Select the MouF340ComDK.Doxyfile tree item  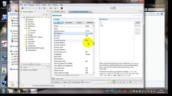[x=35, y=48]
